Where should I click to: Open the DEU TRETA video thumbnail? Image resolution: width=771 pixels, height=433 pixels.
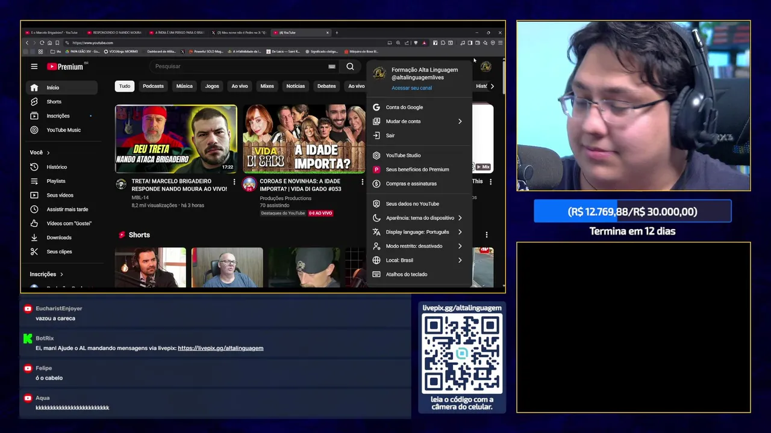[x=176, y=139]
